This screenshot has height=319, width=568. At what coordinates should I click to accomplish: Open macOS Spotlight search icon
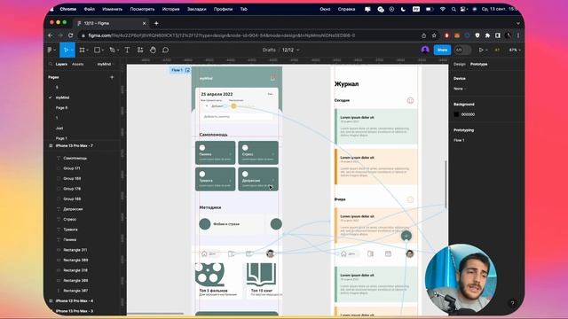(x=454, y=9)
